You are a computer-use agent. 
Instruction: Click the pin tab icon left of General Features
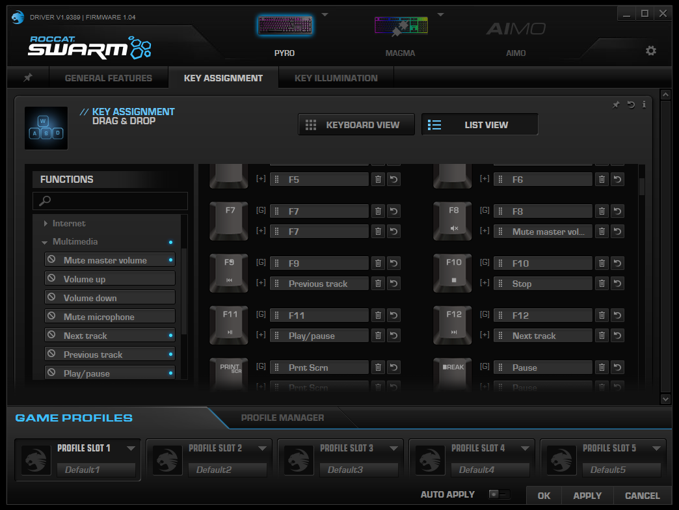(x=28, y=77)
